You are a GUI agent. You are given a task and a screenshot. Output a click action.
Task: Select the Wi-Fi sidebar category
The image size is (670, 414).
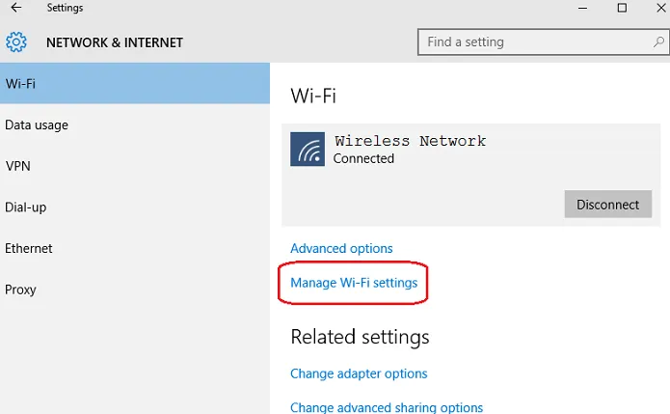click(x=135, y=84)
